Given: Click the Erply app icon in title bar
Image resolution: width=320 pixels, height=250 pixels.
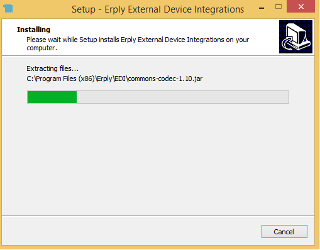Looking at the screenshot, I should click(x=8, y=9).
